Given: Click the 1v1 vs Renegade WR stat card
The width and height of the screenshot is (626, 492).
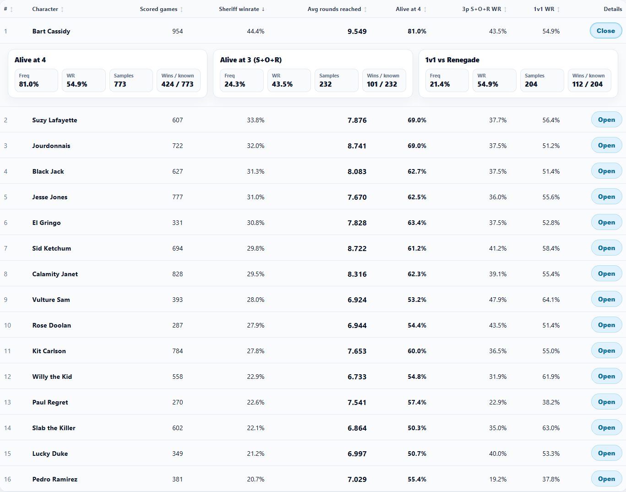Looking at the screenshot, I should (x=495, y=81).
